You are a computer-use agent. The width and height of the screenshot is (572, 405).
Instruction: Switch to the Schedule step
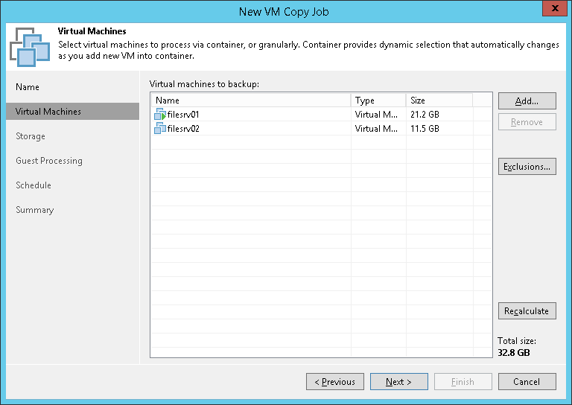pyautogui.click(x=34, y=185)
